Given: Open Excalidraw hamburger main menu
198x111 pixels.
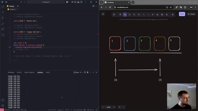Looking at the screenshot, I should pyautogui.click(x=103, y=14).
